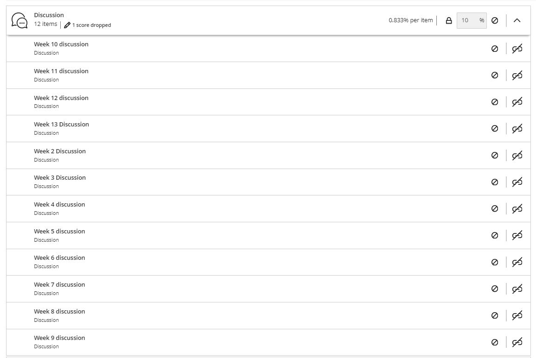Click the '1 score dropped' link
This screenshot has width=536, height=358.
pyautogui.click(x=91, y=25)
